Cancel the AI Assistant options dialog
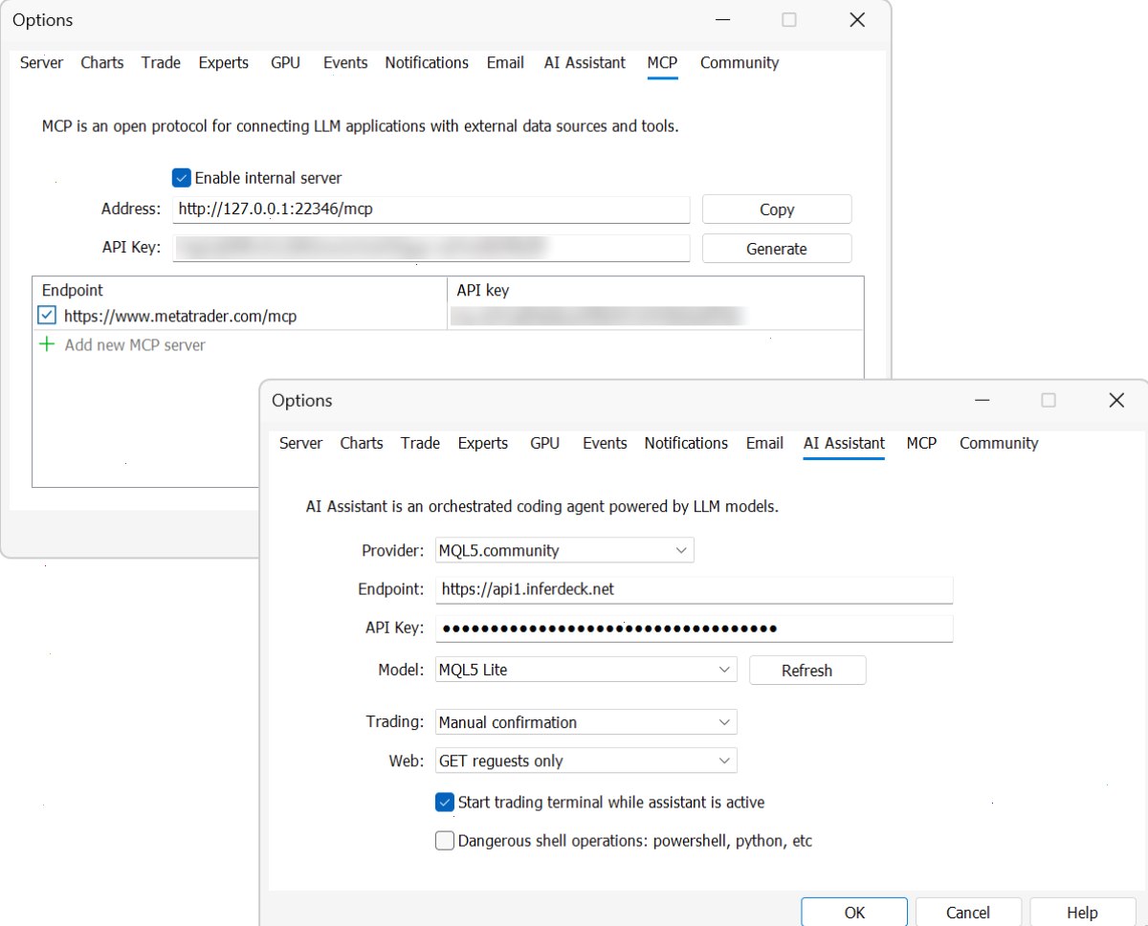Image resolution: width=1148 pixels, height=926 pixels. click(968, 913)
